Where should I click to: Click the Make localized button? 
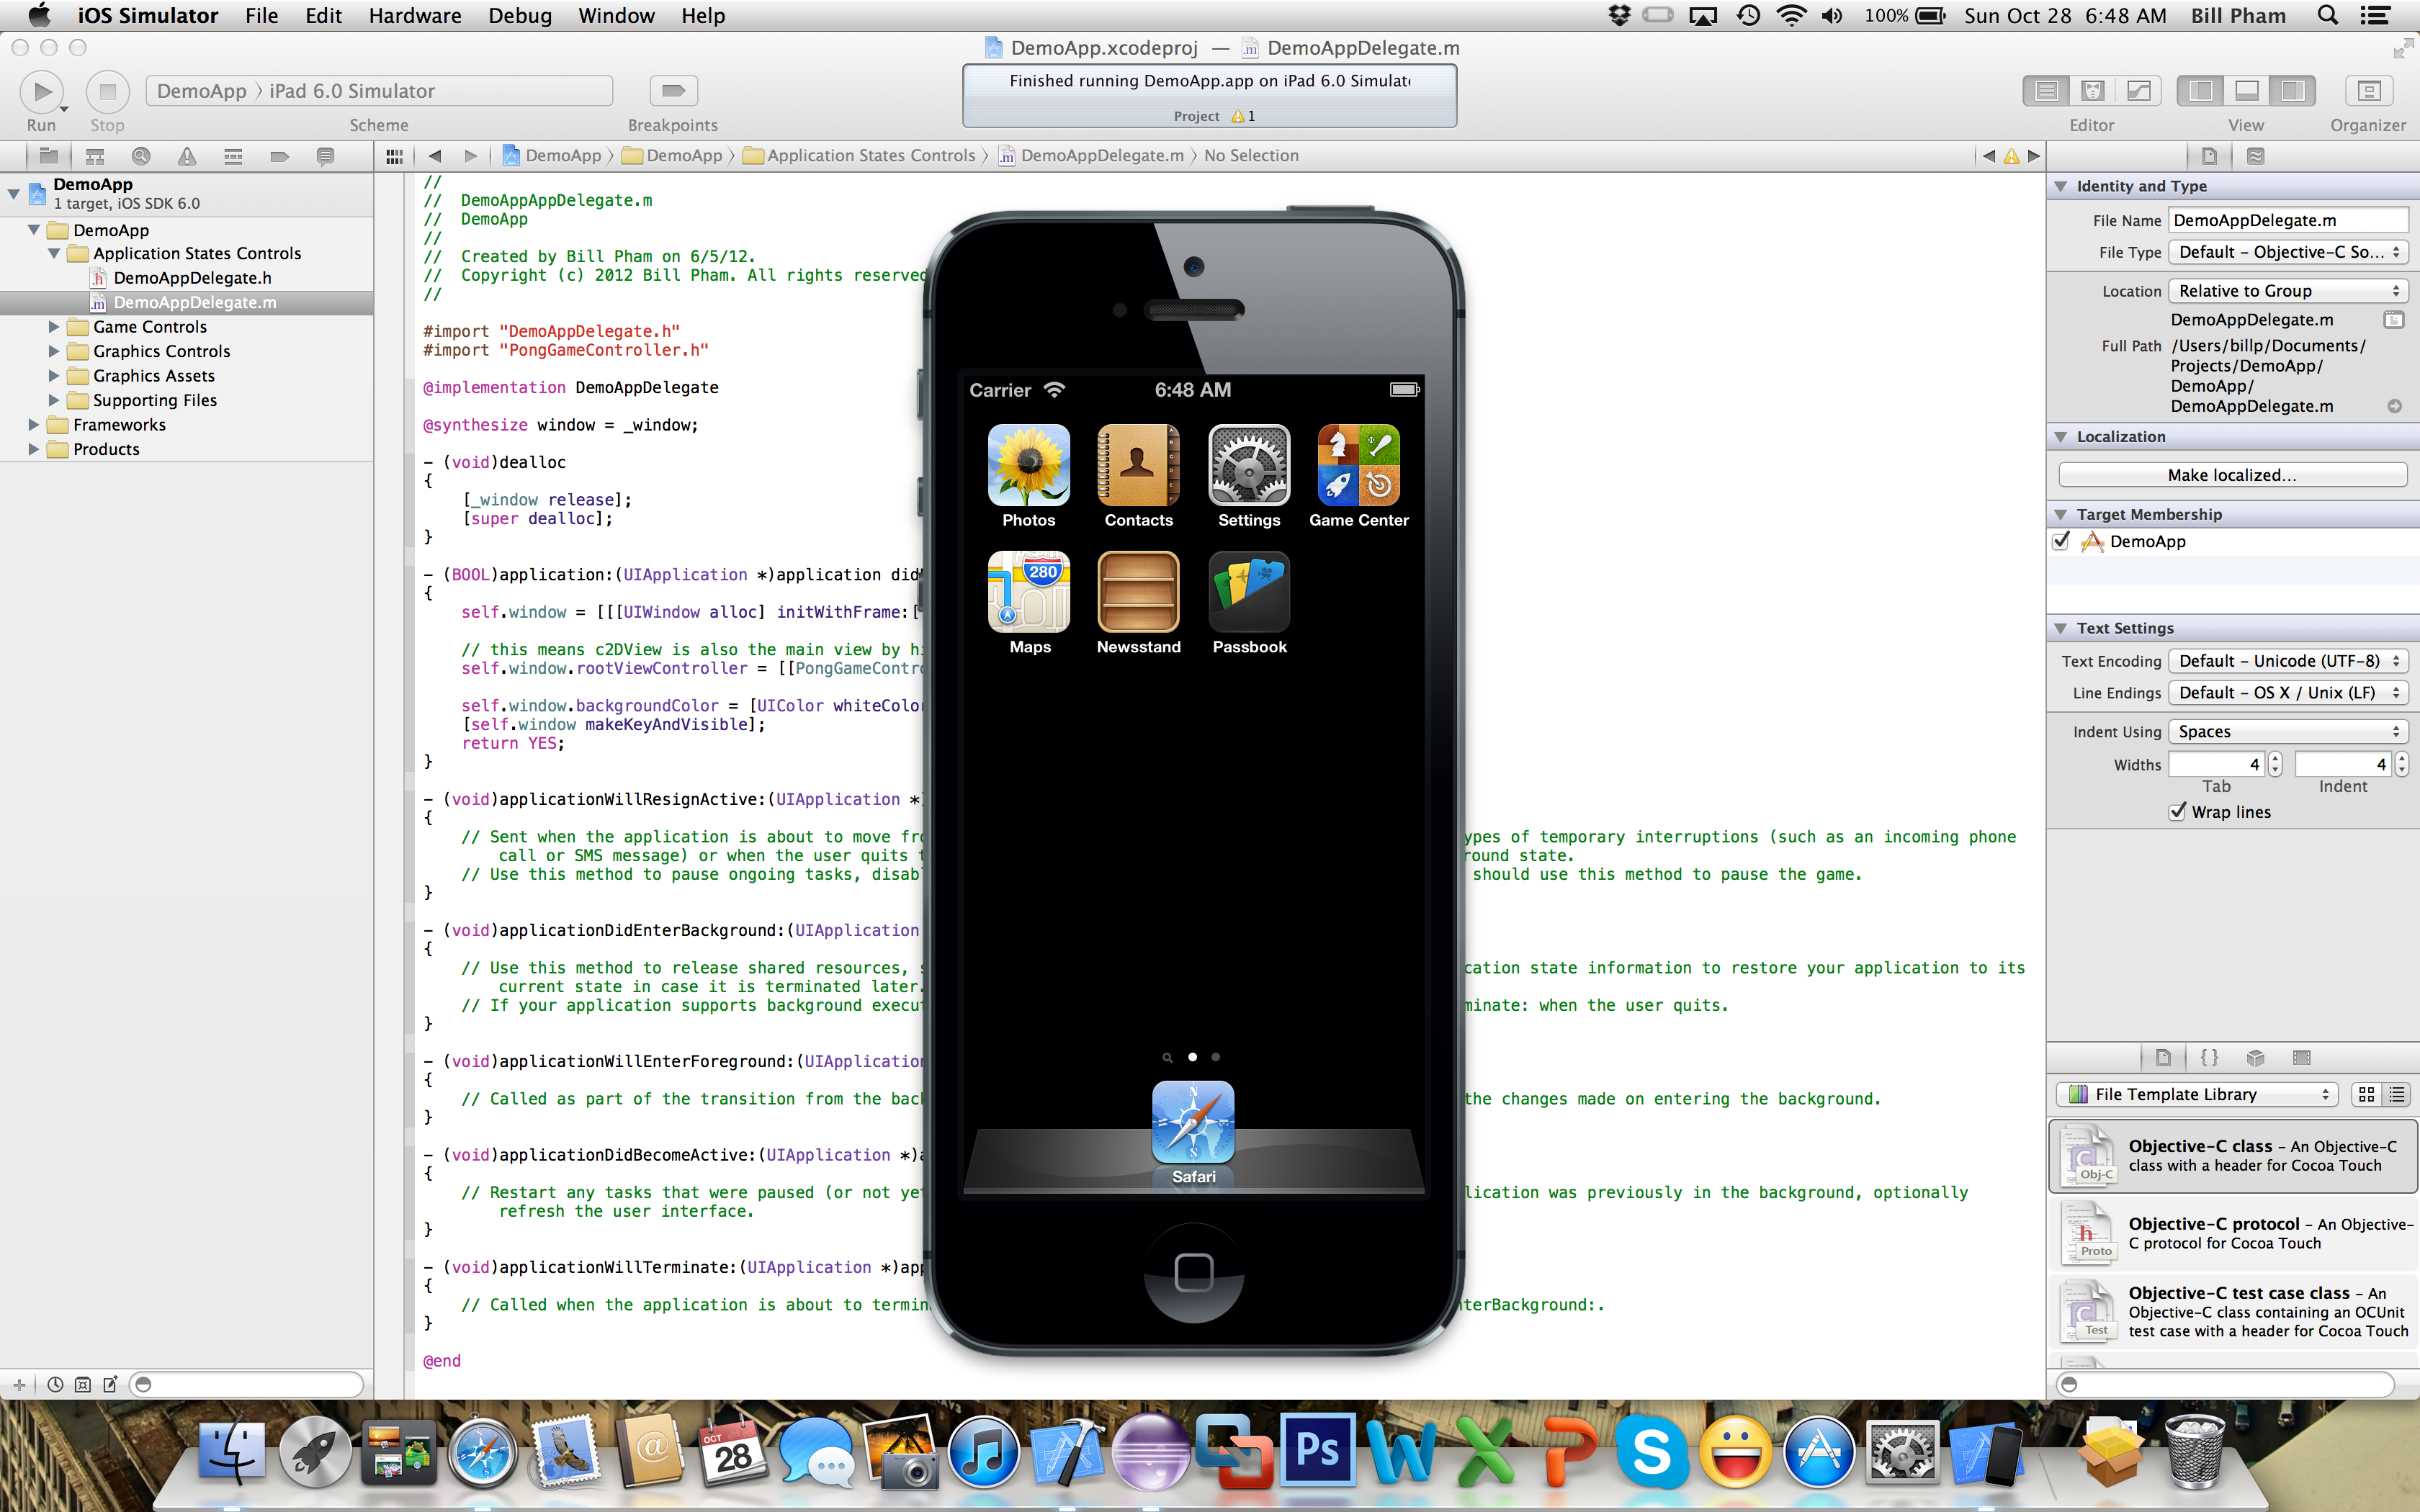click(x=2231, y=475)
